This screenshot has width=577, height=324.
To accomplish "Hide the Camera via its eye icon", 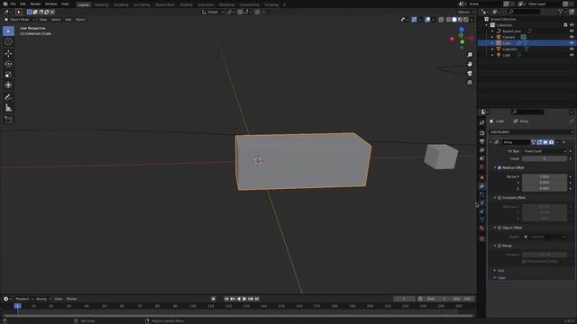I will (x=572, y=37).
